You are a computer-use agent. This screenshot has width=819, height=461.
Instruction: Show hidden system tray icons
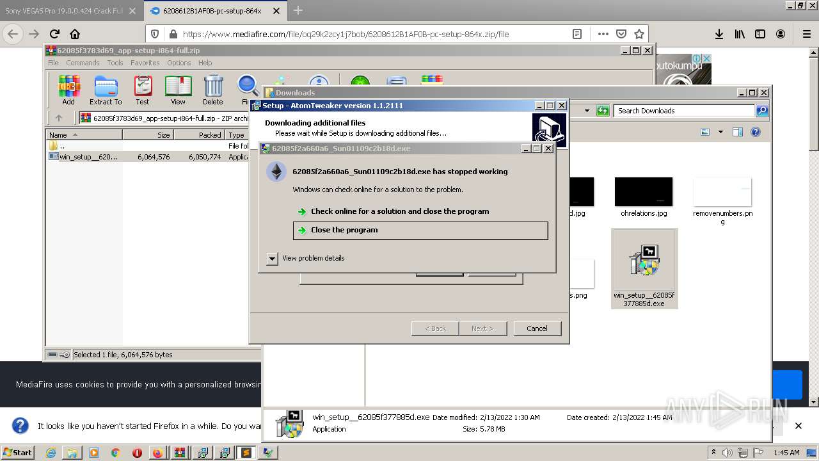pos(713,453)
